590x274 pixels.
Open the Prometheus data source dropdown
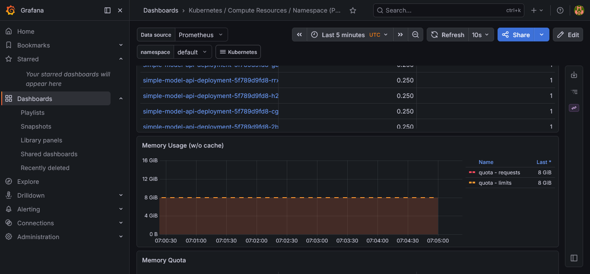[x=201, y=35]
